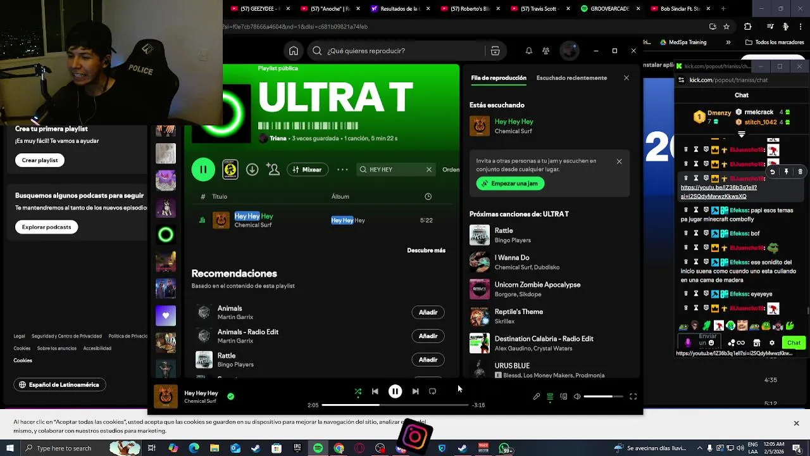Toggle repeat in the player bar
Screen dimensions: 810x456
433,391
